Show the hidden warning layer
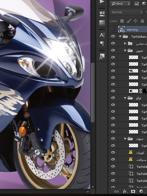The image size is (147, 196). (x=113, y=29)
